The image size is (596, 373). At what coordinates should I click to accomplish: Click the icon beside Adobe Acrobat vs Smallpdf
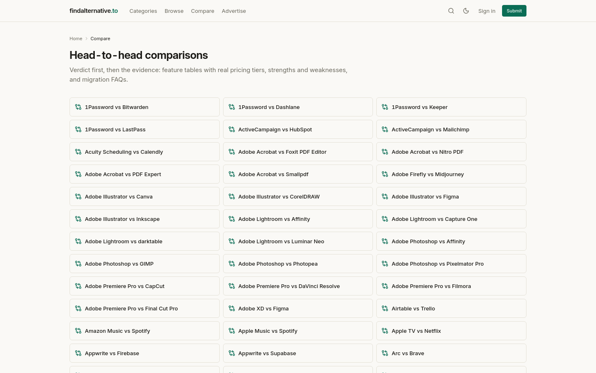click(232, 174)
